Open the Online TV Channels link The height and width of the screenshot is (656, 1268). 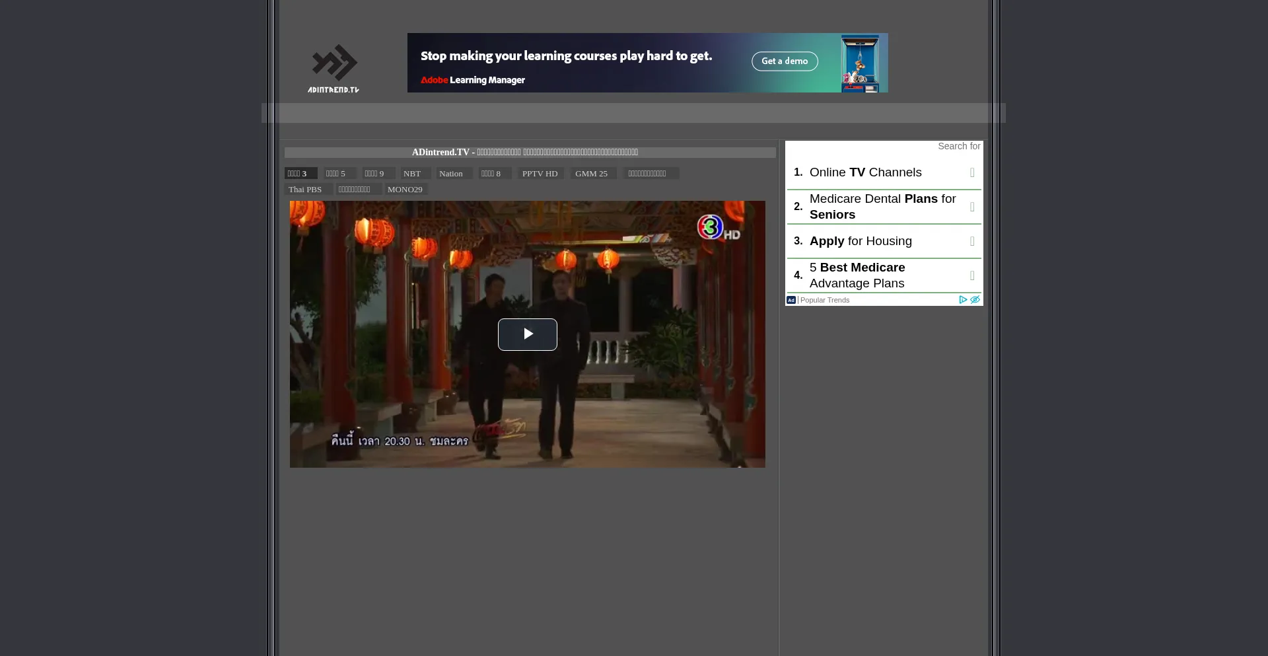[x=865, y=172]
